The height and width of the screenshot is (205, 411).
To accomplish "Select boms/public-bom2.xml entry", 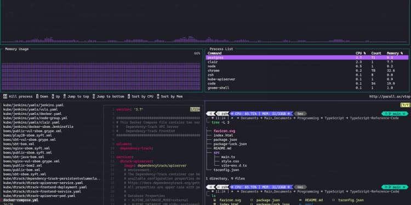I will click(x=22, y=166).
